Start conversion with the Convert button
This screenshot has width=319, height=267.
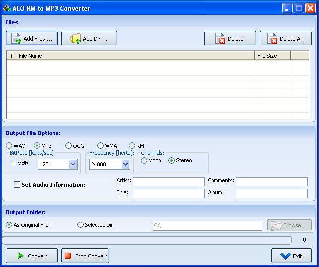tap(32, 256)
